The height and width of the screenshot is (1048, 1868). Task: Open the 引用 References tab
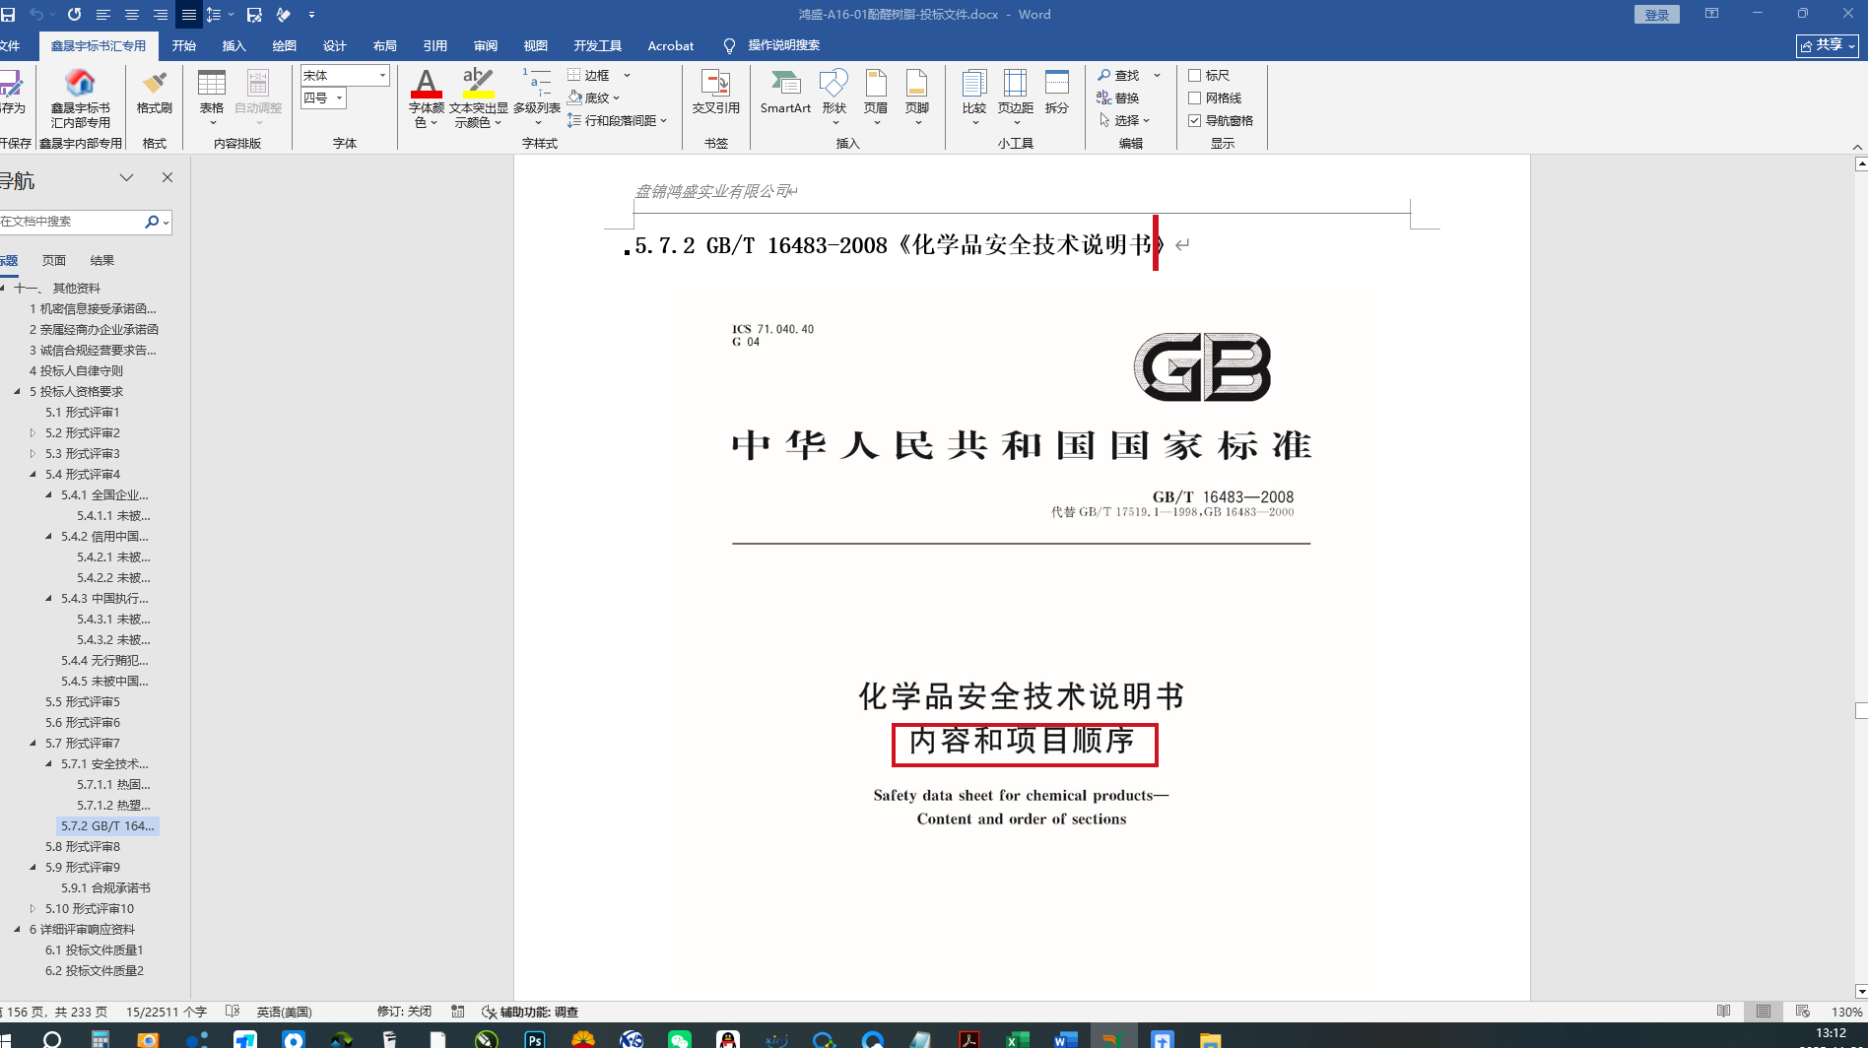(434, 45)
